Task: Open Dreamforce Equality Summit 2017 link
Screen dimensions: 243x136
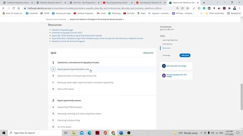Action: click(67, 33)
